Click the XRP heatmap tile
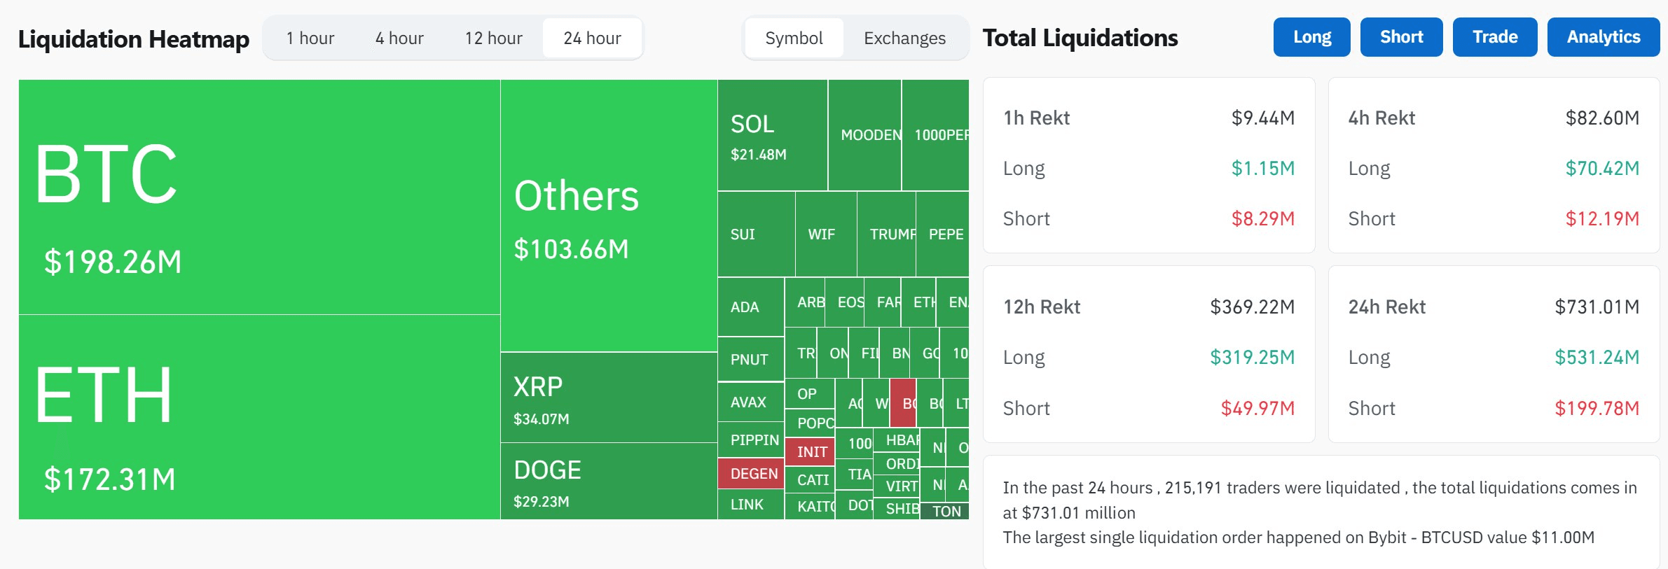The image size is (1668, 569). [609, 398]
